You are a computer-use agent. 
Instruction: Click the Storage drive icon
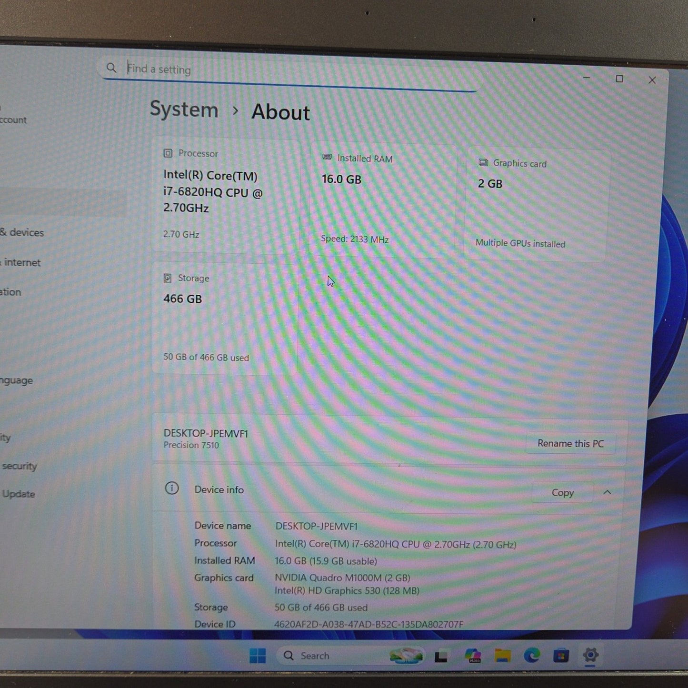coord(168,278)
